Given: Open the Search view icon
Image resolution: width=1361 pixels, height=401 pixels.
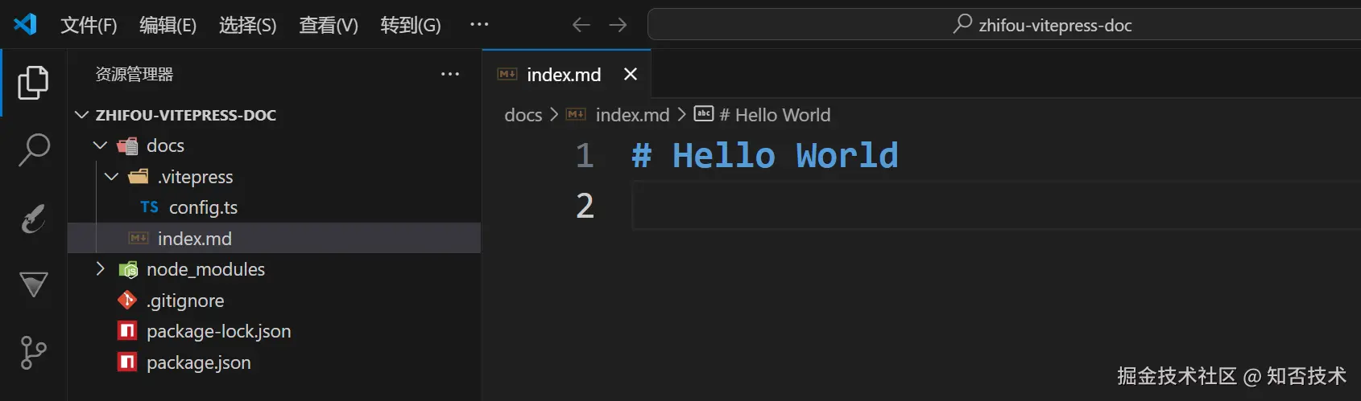Looking at the screenshot, I should tap(33, 149).
